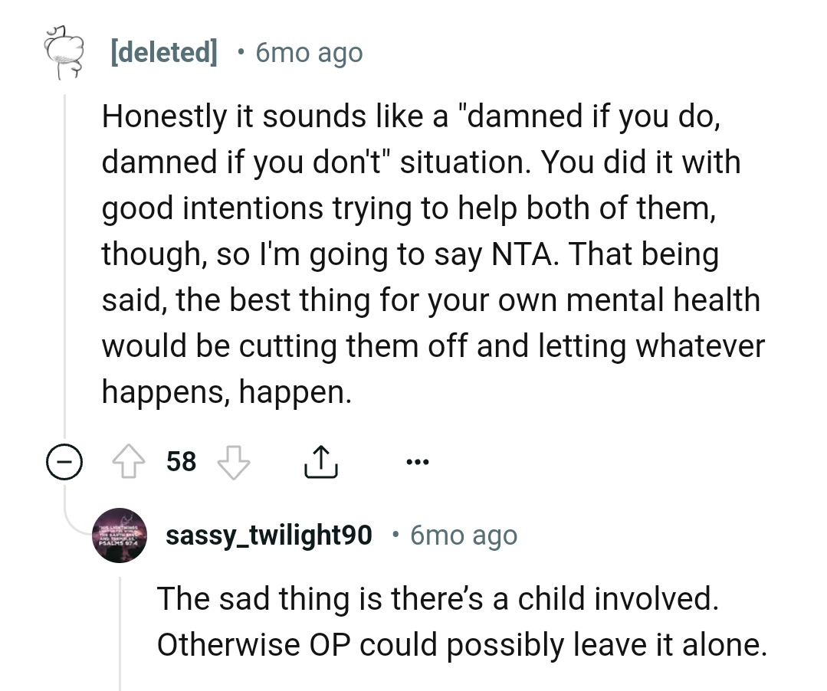Click the top comment's 6mo ago timestamp
The image size is (827, 691).
pyautogui.click(x=308, y=53)
